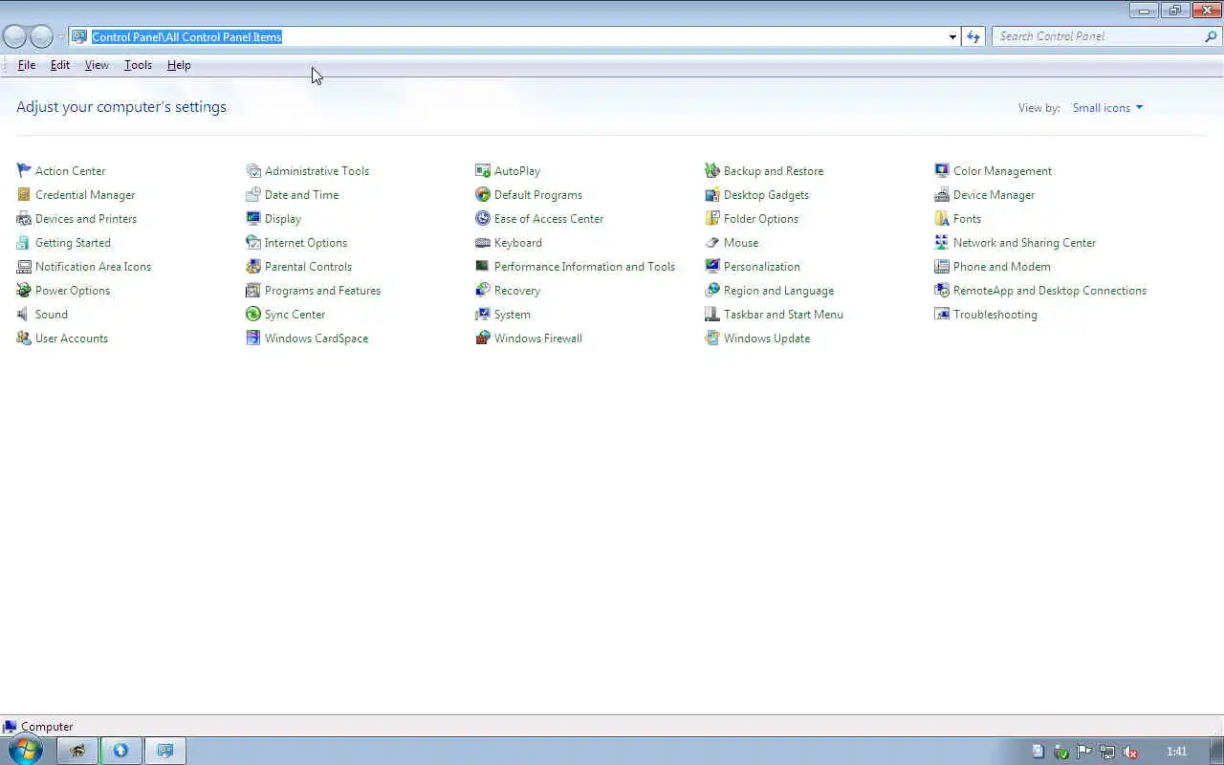The image size is (1224, 765).
Task: Open the System link
Action: pos(513,315)
